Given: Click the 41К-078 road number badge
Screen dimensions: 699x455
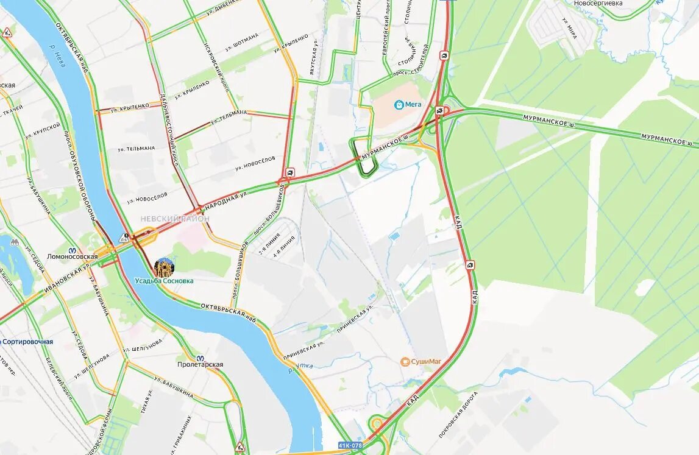Looking at the screenshot, I should point(350,445).
